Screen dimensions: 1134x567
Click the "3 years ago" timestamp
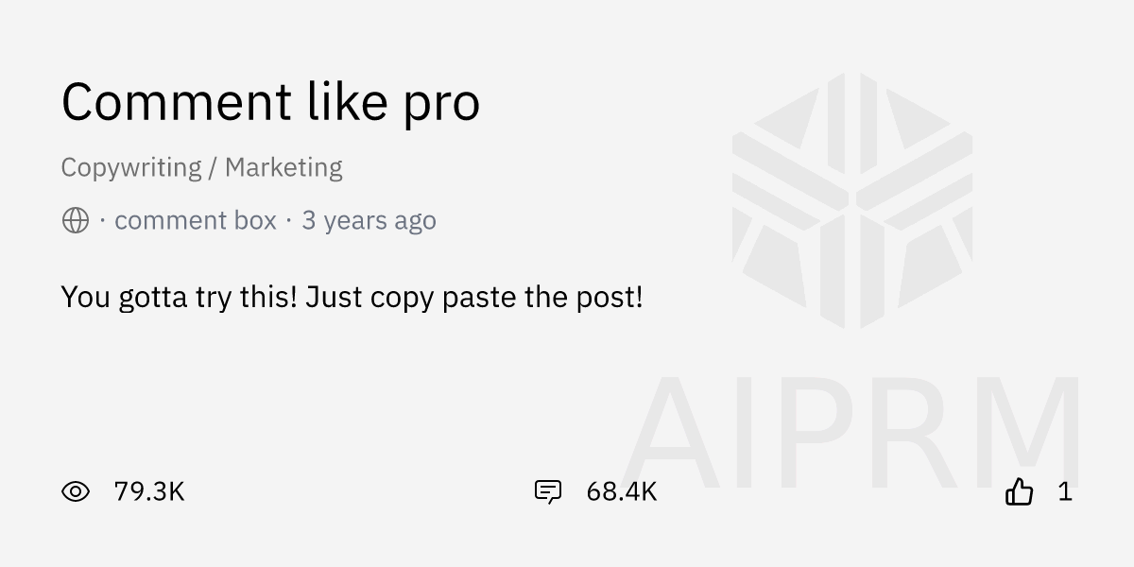pos(369,221)
